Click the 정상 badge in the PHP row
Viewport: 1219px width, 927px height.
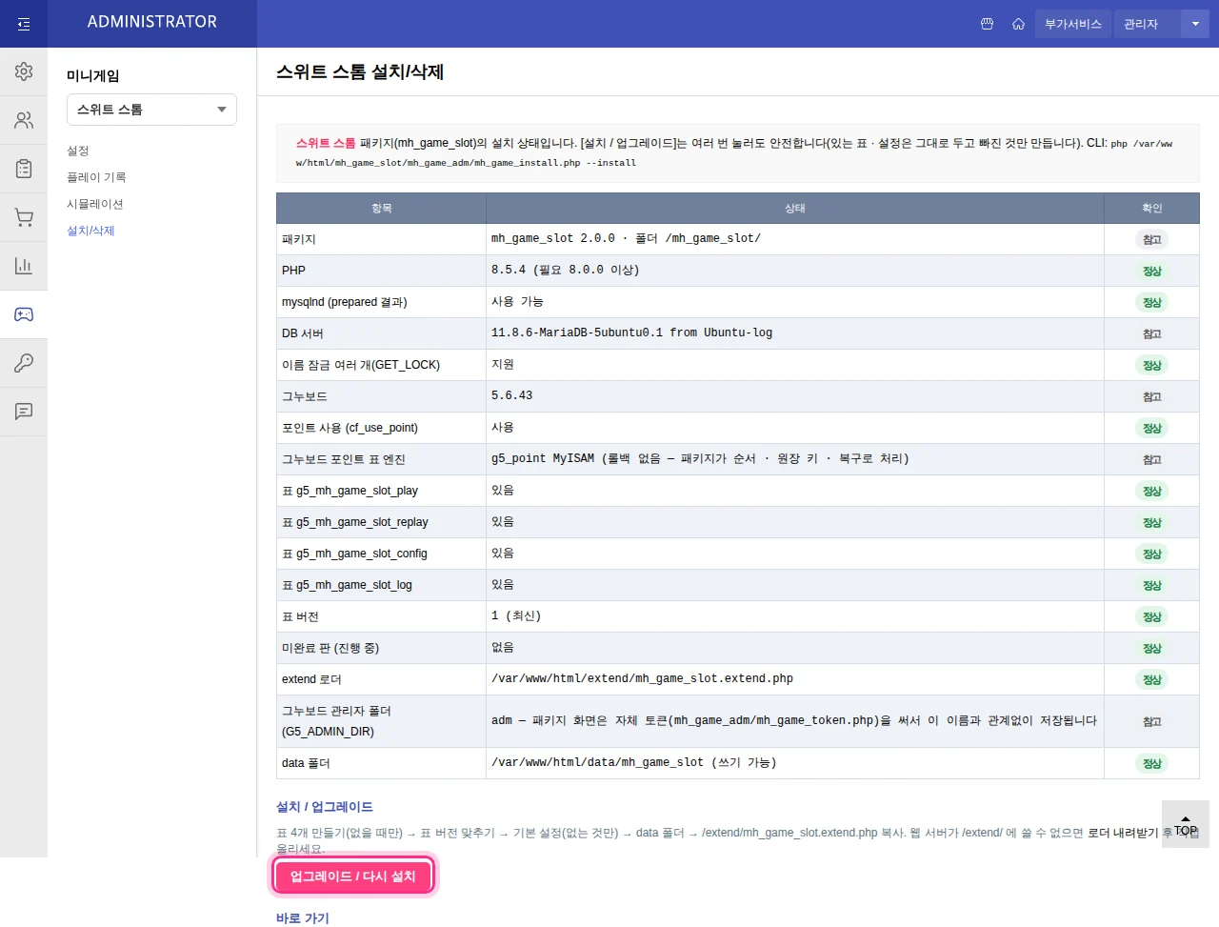pos(1151,271)
